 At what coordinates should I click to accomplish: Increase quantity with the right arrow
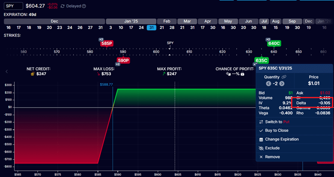click(282, 84)
